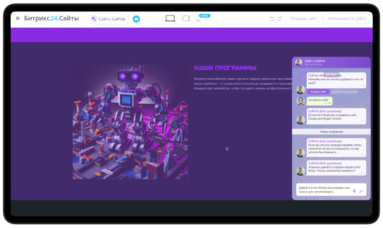The width and height of the screenshot is (383, 228).
Task: Redo the last undone change
Action: (280, 19)
